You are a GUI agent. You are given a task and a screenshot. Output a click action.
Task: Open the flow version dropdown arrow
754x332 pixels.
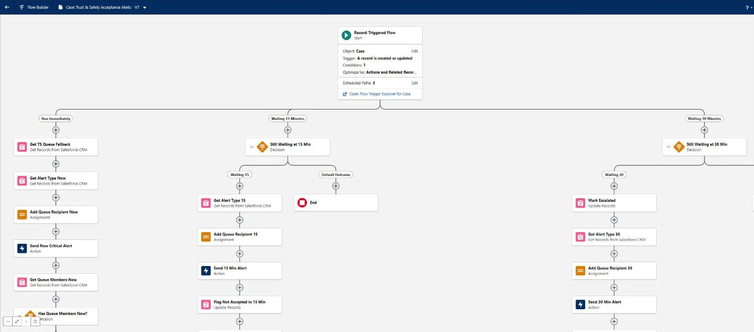144,8
